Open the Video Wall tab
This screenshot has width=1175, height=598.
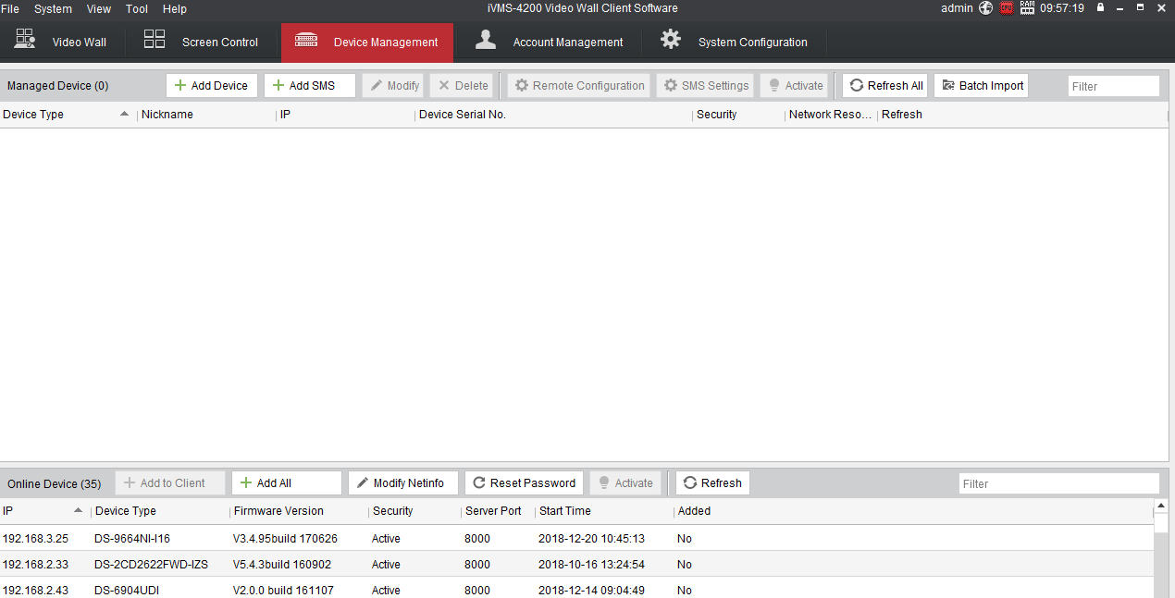point(61,43)
